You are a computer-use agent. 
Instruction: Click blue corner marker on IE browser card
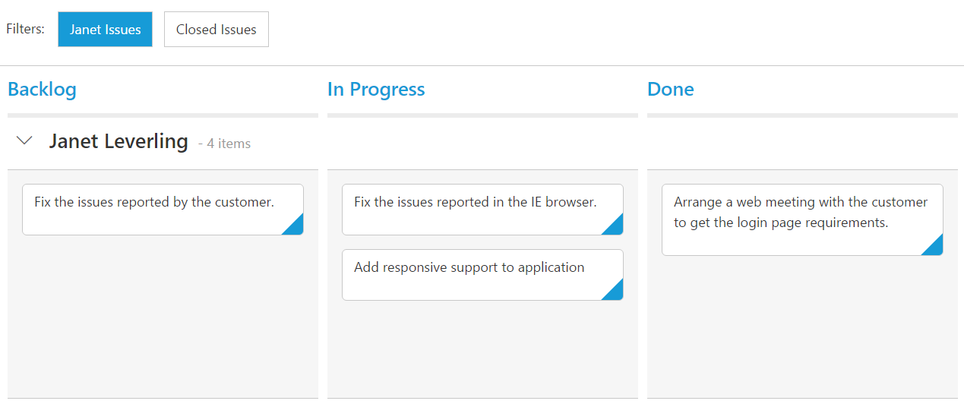[x=615, y=226]
